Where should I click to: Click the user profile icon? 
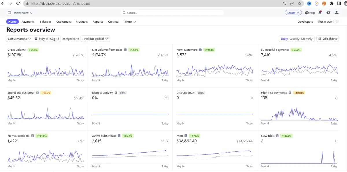point(337,13)
